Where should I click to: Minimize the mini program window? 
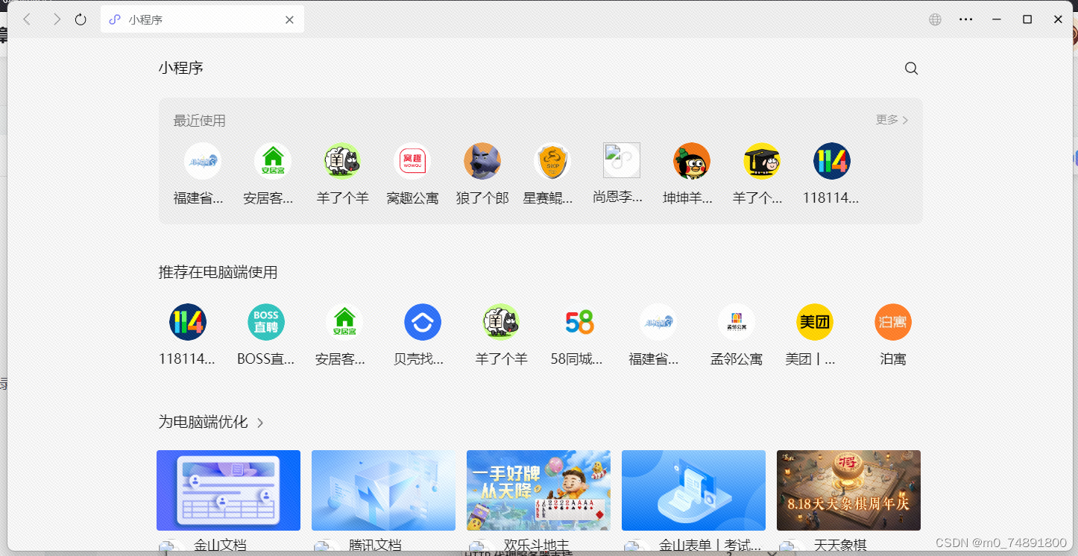pyautogui.click(x=996, y=19)
